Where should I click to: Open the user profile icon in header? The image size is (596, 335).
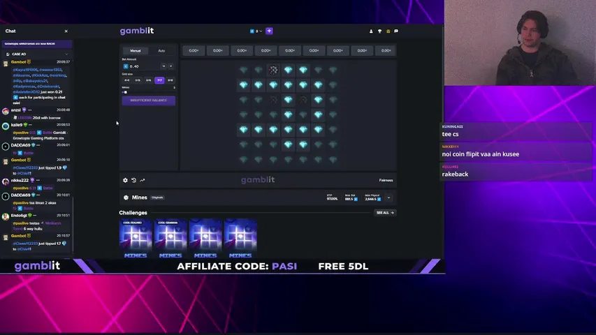coord(371,31)
